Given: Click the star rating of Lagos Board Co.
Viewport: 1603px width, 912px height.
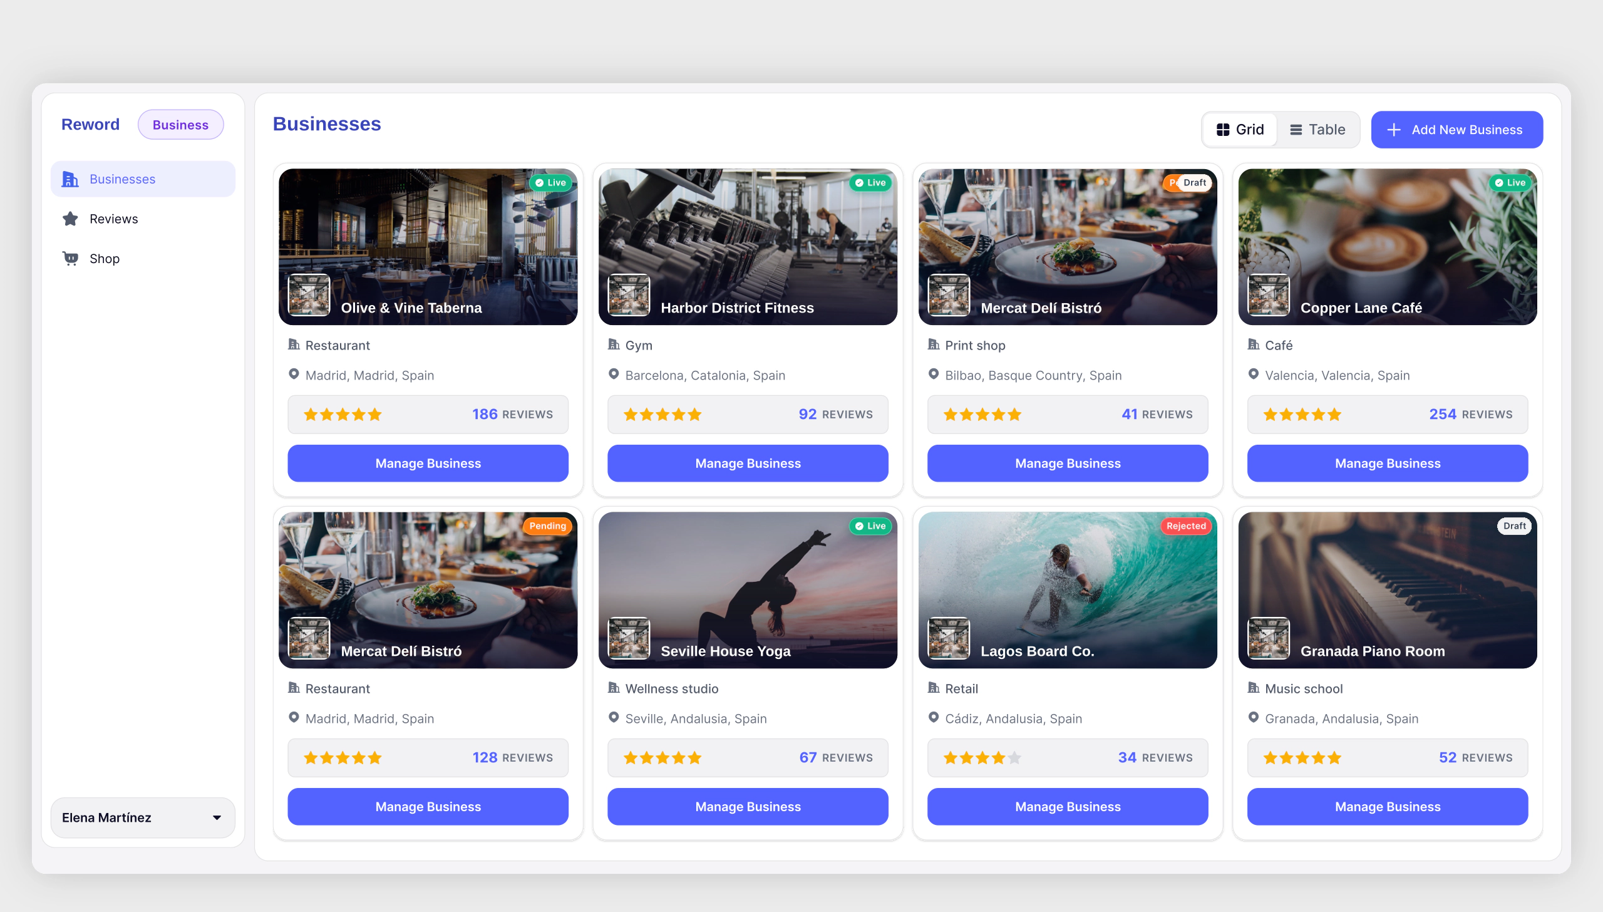Looking at the screenshot, I should coord(982,758).
